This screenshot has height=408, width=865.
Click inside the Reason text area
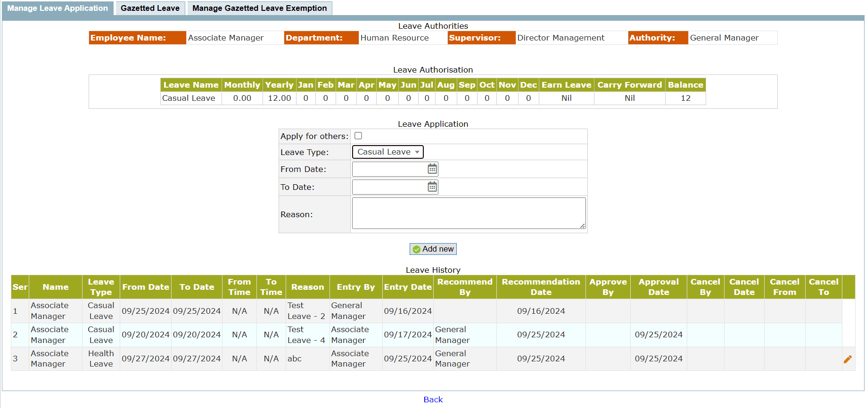[x=469, y=213]
